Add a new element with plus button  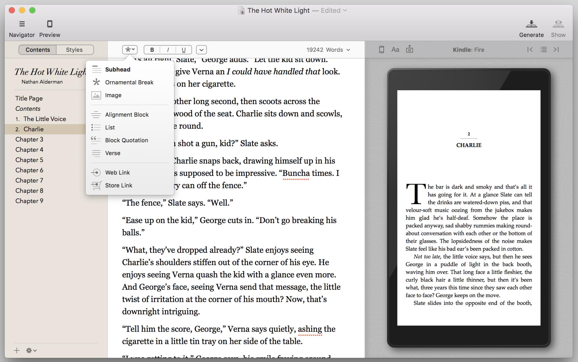coord(17,350)
